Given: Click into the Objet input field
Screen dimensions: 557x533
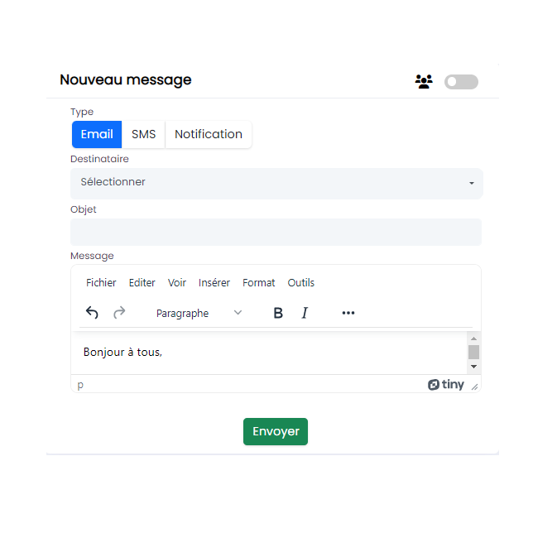Looking at the screenshot, I should click(x=276, y=233).
